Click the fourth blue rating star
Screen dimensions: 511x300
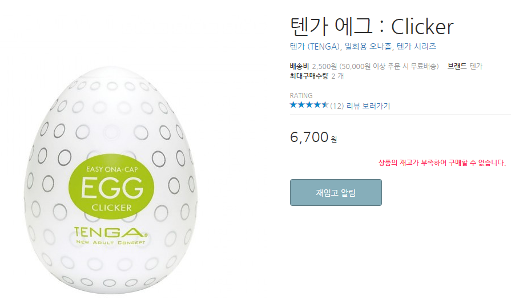pyautogui.click(x=317, y=105)
